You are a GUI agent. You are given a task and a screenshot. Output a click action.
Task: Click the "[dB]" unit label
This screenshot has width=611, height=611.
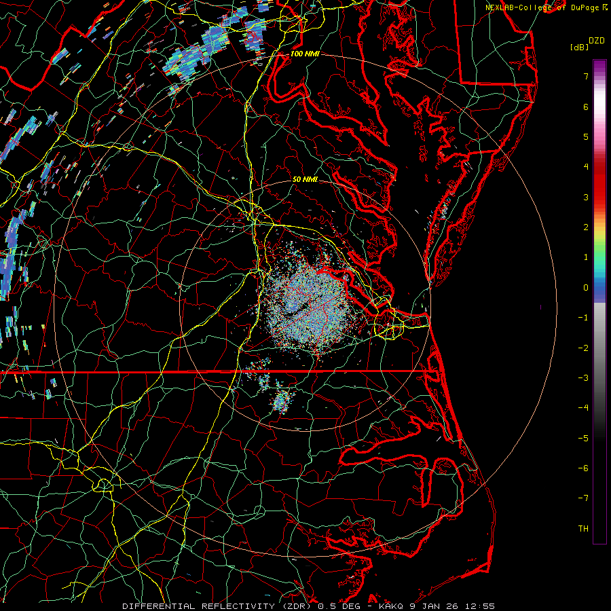[x=579, y=47]
